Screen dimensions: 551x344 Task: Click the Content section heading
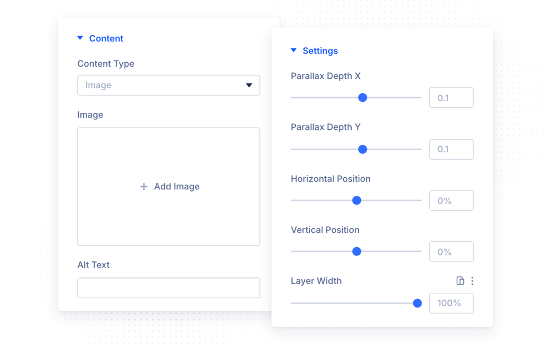pos(106,39)
